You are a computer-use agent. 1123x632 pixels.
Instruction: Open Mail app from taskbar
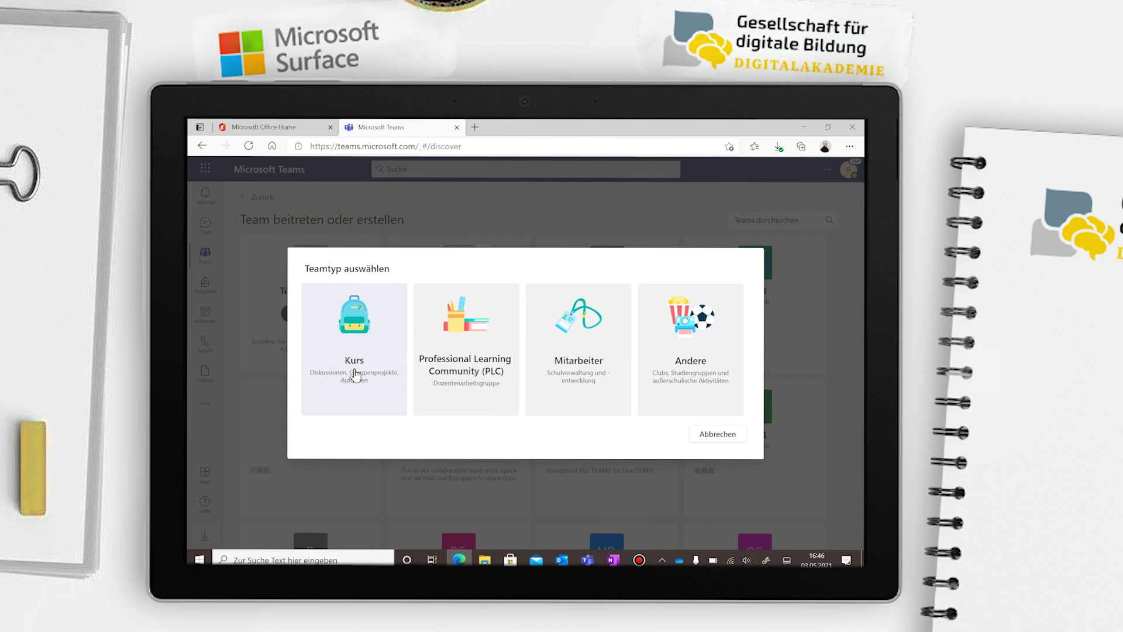pos(536,560)
